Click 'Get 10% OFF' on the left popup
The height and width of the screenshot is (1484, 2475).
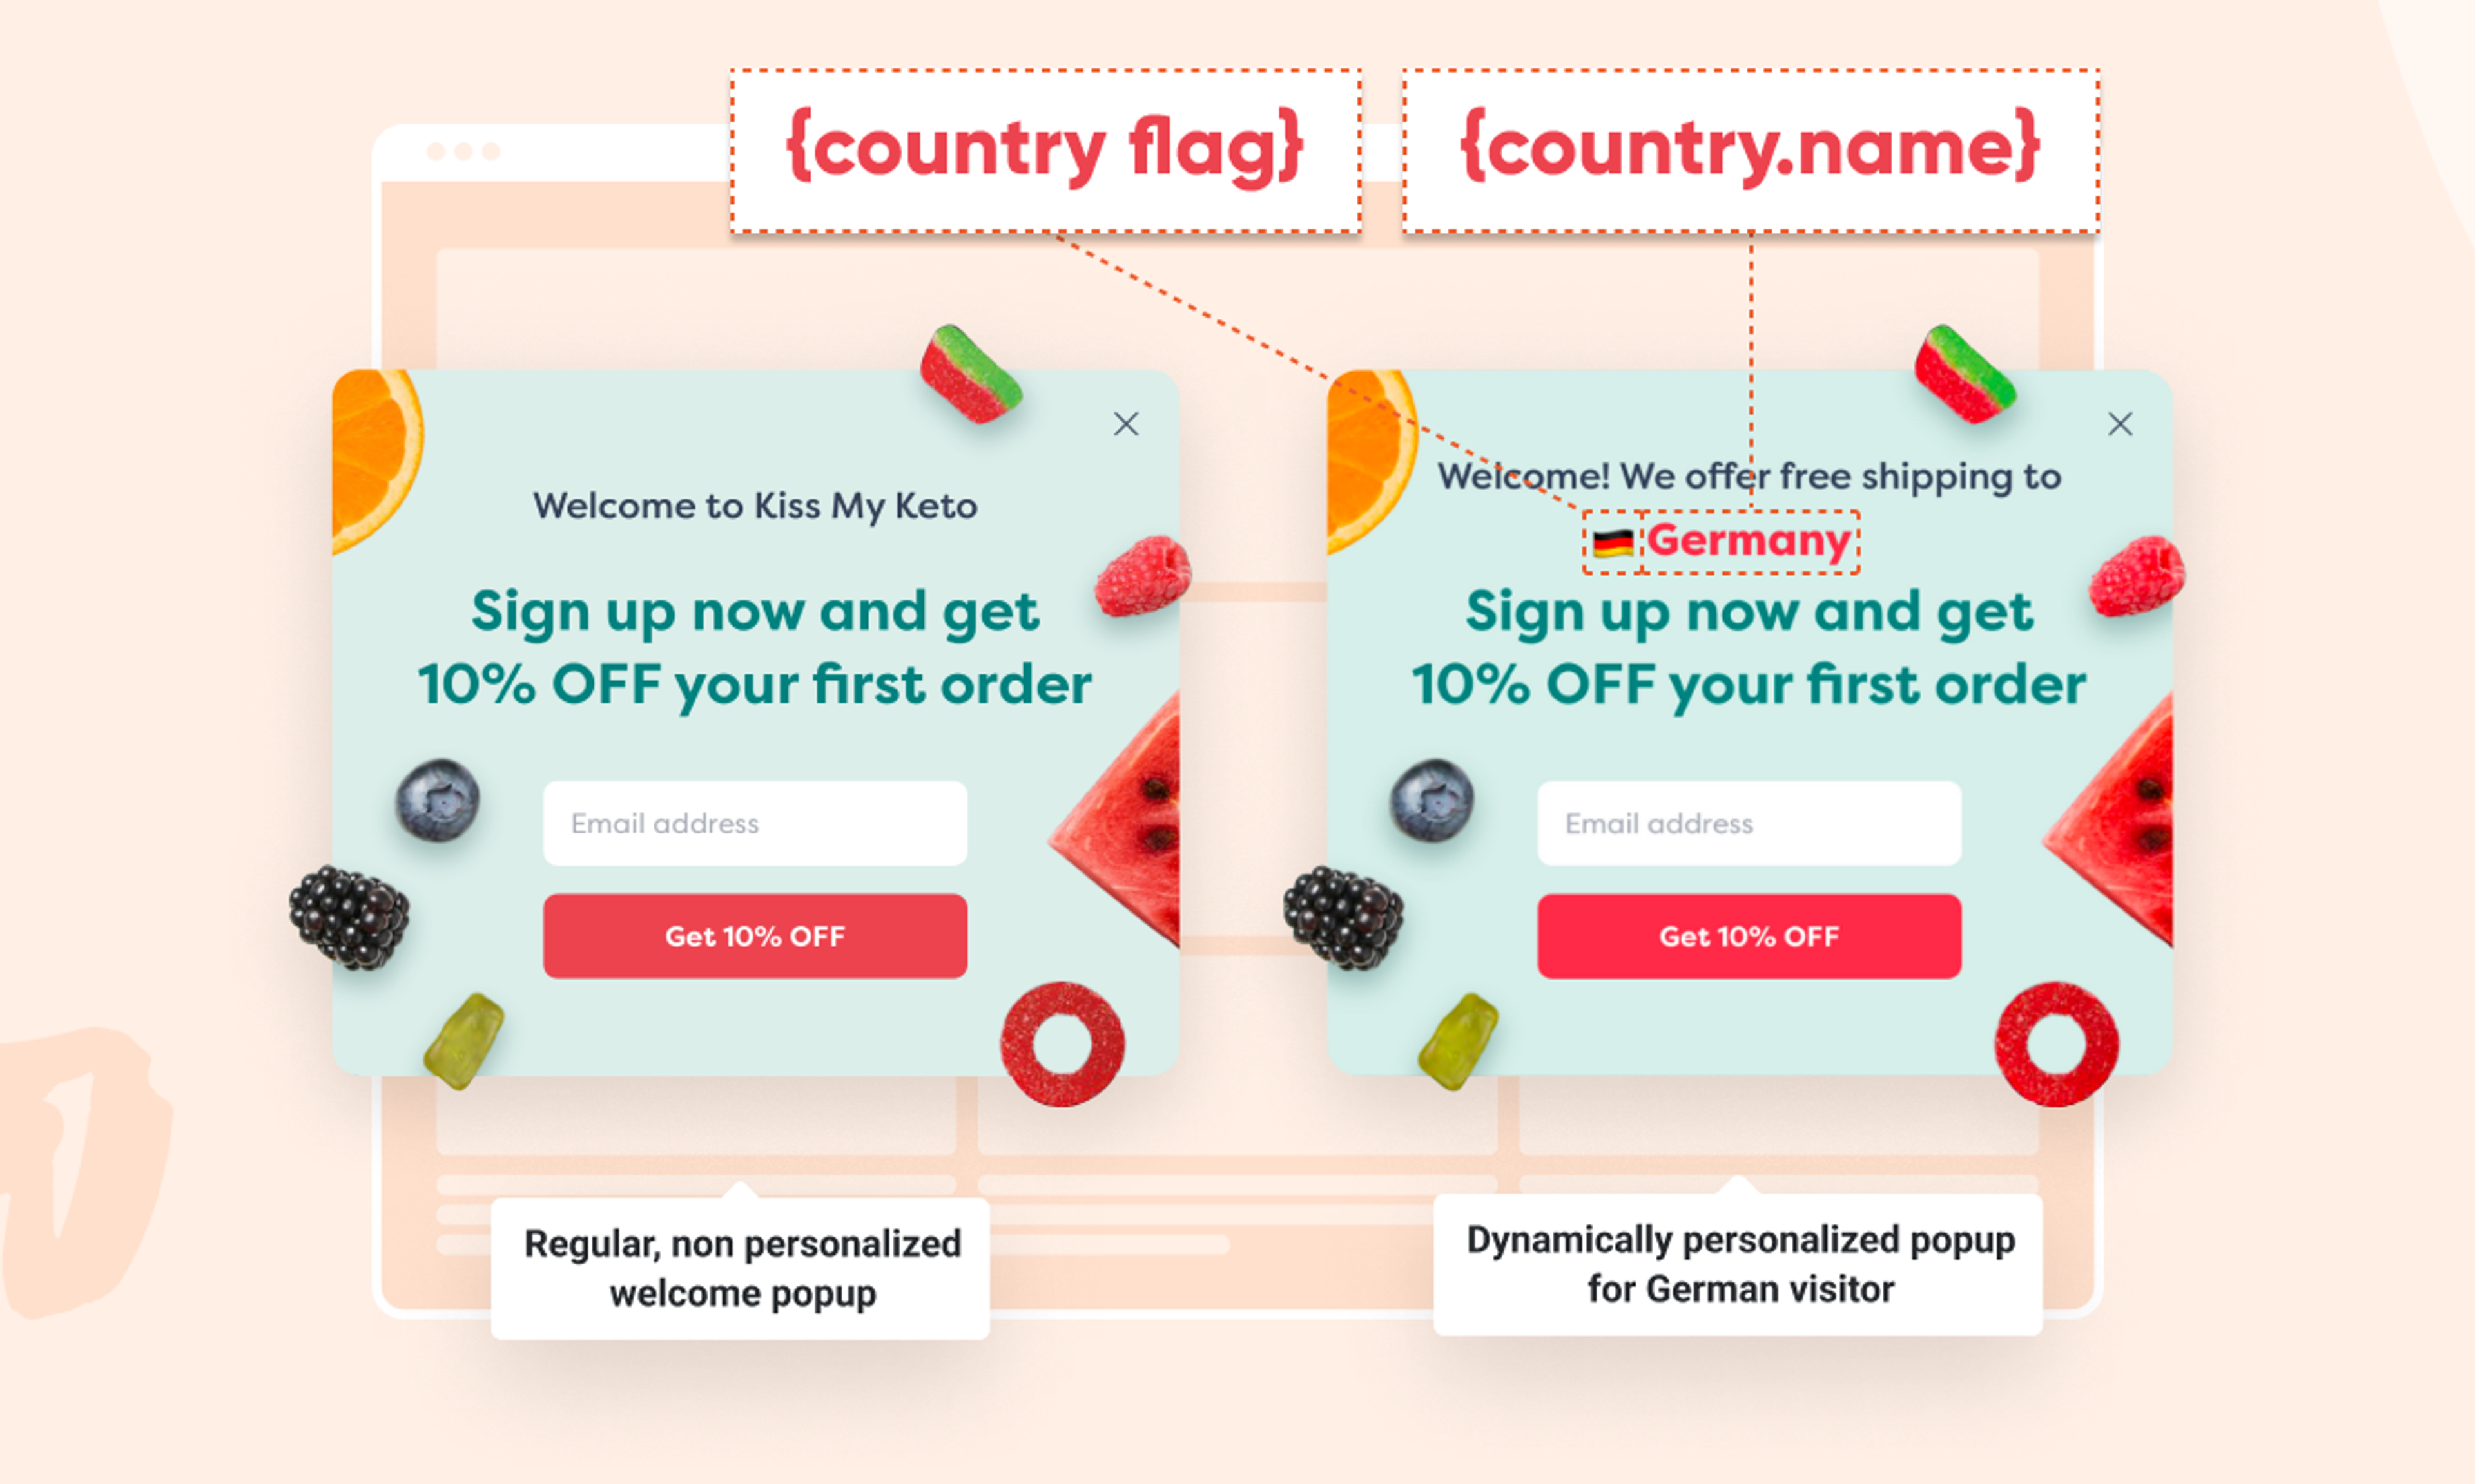[753, 936]
